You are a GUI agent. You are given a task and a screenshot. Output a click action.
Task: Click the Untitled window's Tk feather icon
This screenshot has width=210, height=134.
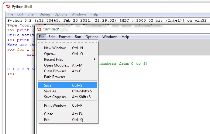coord(39,29)
